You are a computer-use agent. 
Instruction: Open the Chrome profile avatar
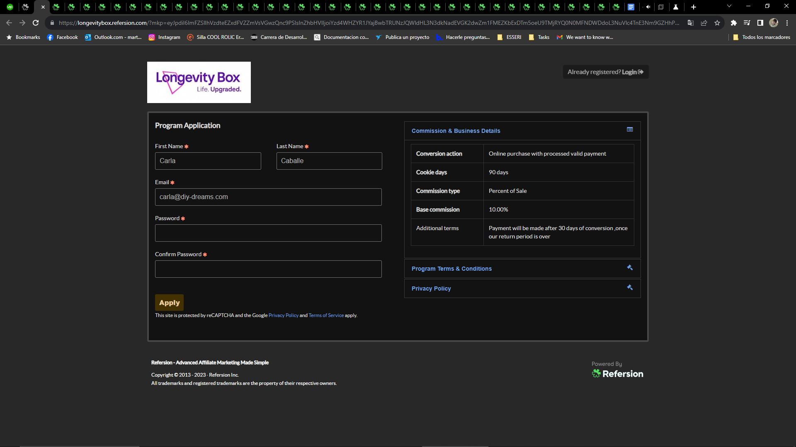[x=774, y=23]
